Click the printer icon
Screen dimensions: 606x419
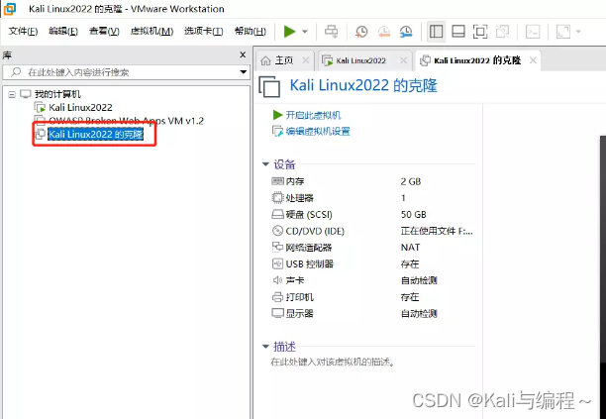click(x=277, y=297)
